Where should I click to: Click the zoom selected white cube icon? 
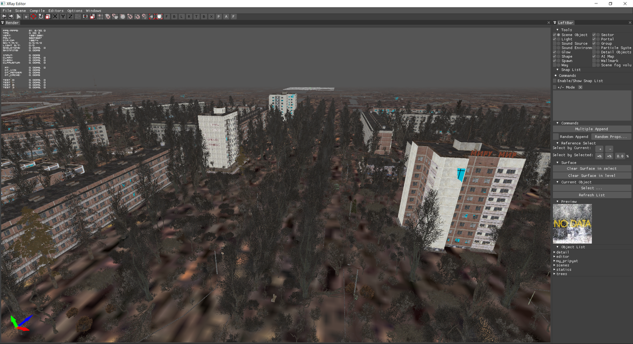click(x=159, y=16)
